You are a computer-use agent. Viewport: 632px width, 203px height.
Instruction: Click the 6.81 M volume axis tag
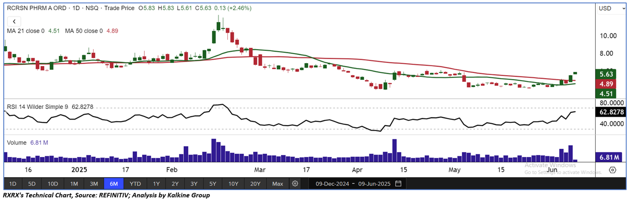pyautogui.click(x=609, y=157)
